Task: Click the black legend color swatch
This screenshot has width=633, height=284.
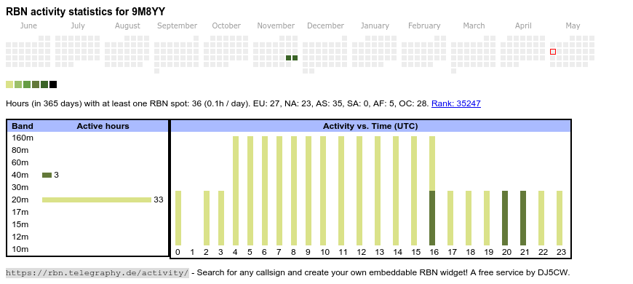Action: tap(53, 84)
